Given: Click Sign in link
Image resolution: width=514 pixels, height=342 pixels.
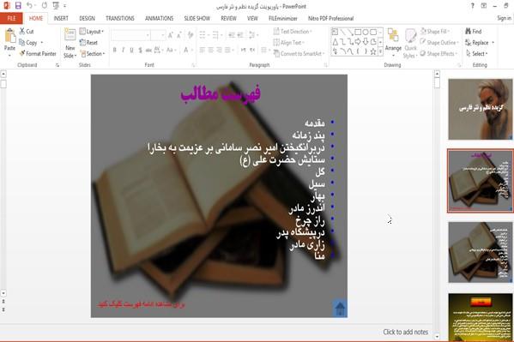Looking at the screenshot, I should coord(504,18).
